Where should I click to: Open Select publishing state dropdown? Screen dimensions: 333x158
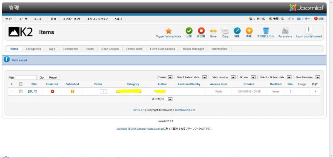pyautogui.click(x=274, y=77)
